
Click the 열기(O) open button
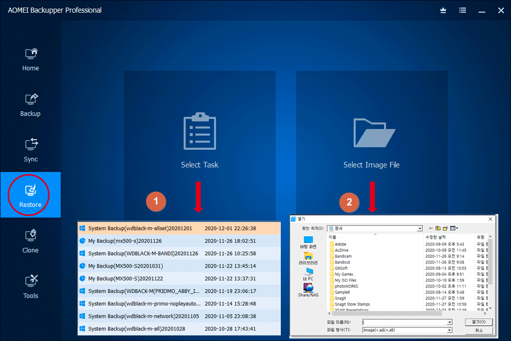479,322
